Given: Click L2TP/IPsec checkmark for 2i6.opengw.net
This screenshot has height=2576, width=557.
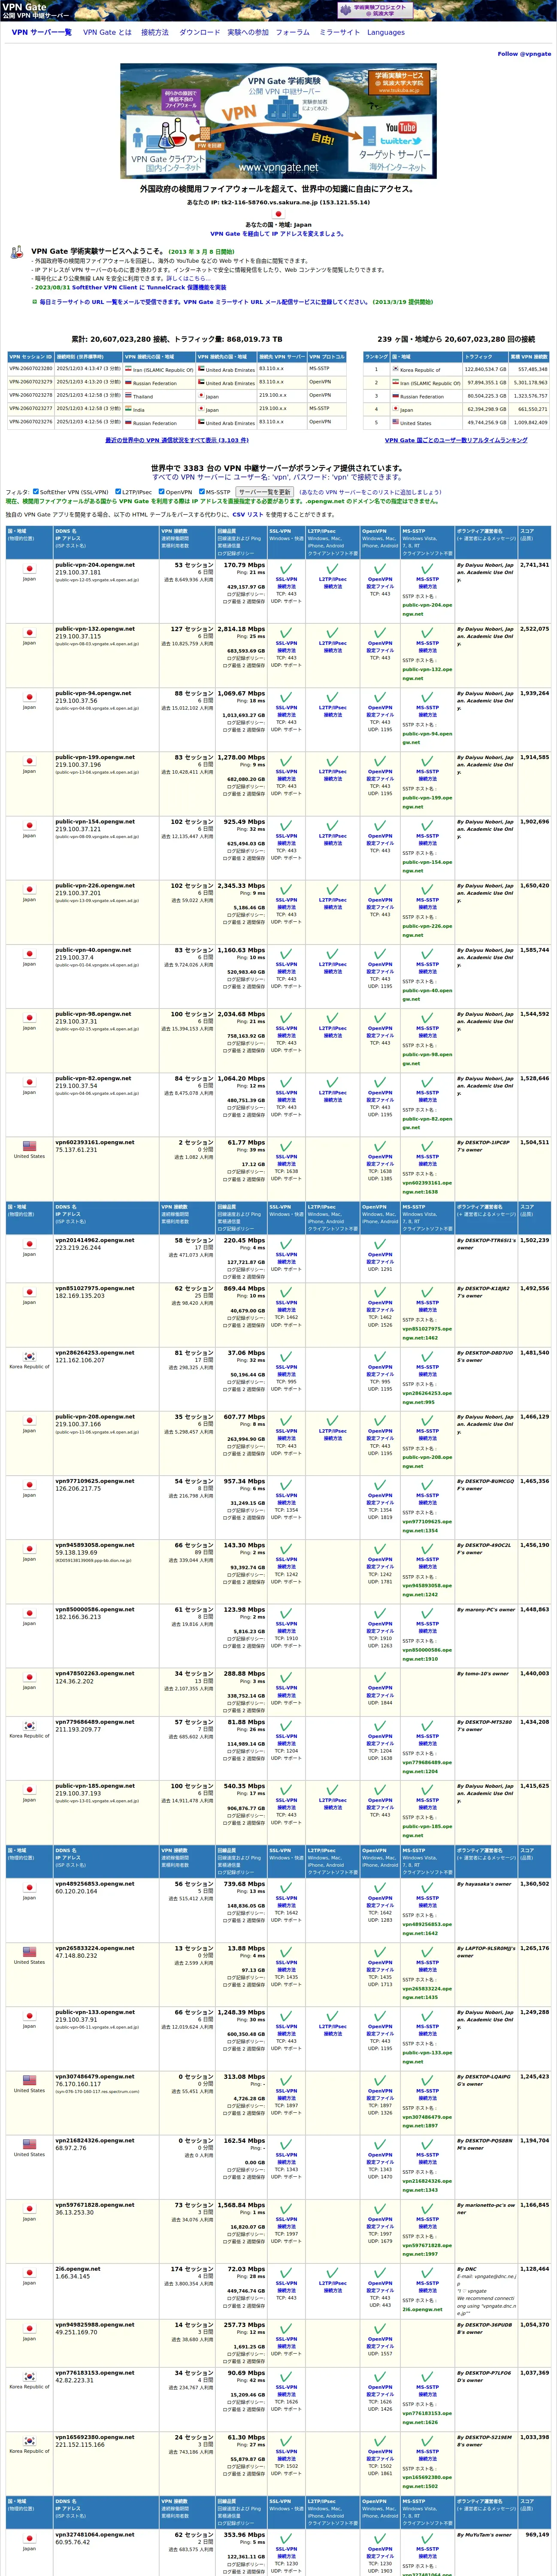Looking at the screenshot, I should point(332,2272).
